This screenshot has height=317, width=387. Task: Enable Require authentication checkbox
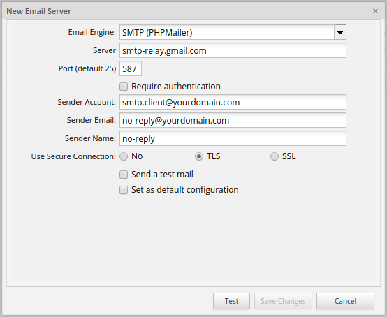[x=124, y=87]
